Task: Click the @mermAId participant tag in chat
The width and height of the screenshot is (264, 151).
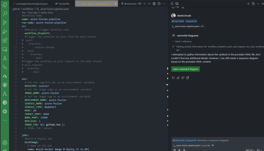Action: point(178,21)
